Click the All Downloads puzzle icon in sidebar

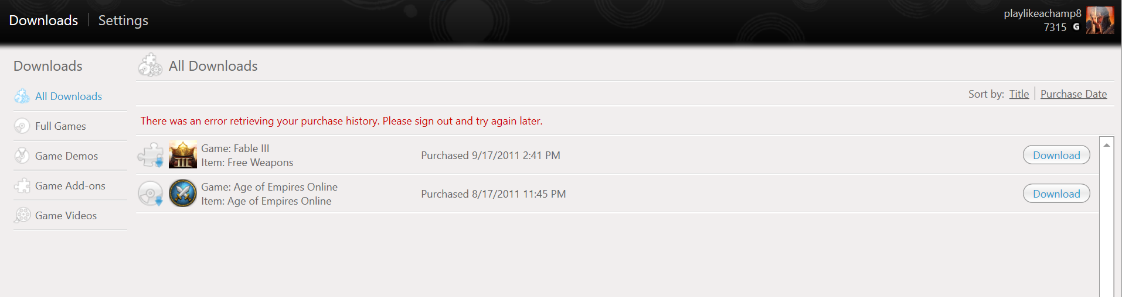coord(22,96)
